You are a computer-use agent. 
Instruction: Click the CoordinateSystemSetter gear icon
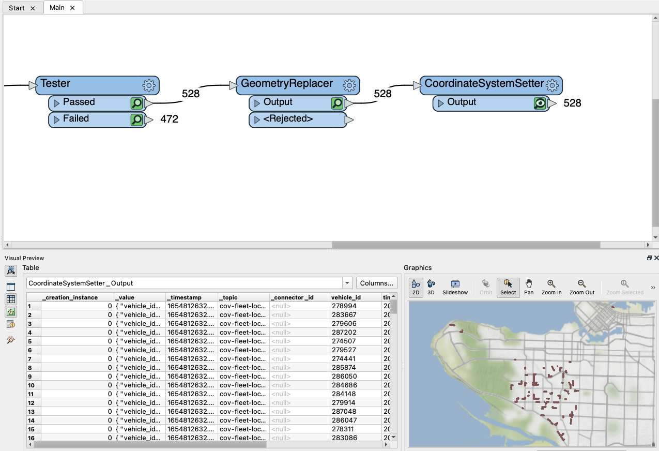click(553, 85)
